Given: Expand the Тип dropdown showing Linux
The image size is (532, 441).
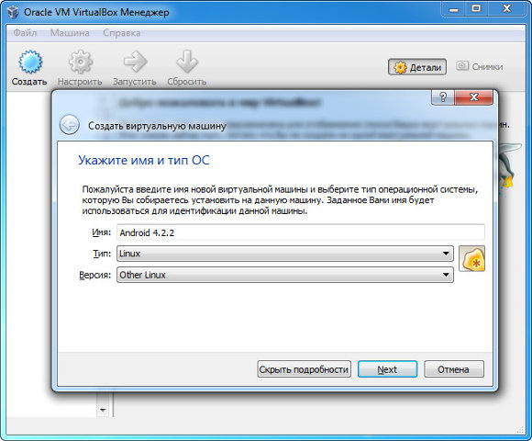Looking at the screenshot, I should pos(285,254).
